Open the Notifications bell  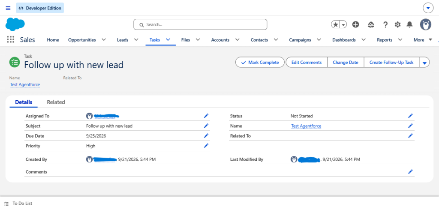(x=409, y=24)
